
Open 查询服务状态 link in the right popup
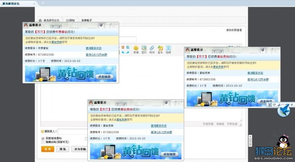pyautogui.click(x=255, y=73)
